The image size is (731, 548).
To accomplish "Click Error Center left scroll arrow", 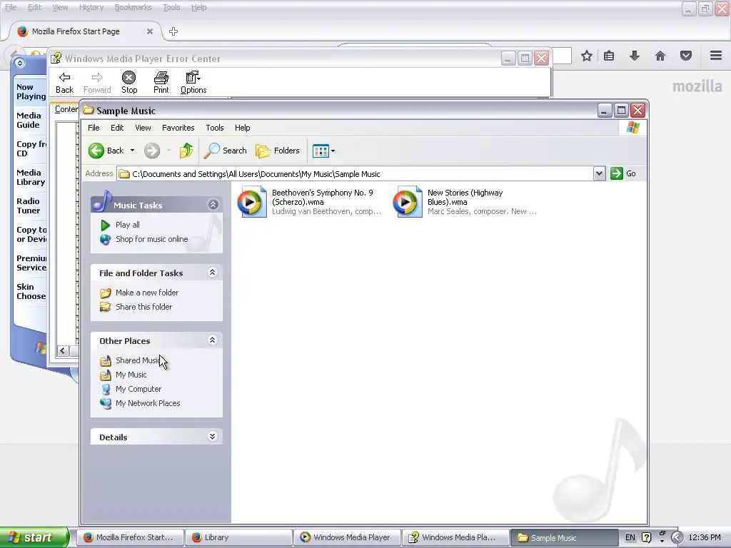I will pyautogui.click(x=63, y=351).
